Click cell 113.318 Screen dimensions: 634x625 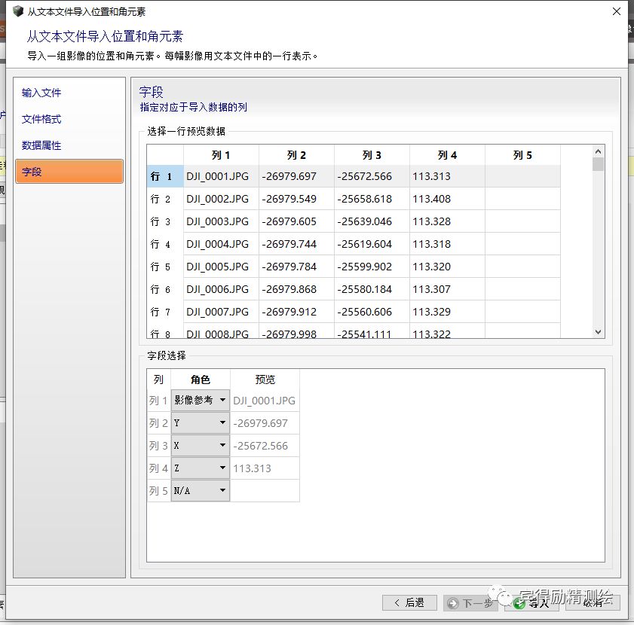coord(447,244)
